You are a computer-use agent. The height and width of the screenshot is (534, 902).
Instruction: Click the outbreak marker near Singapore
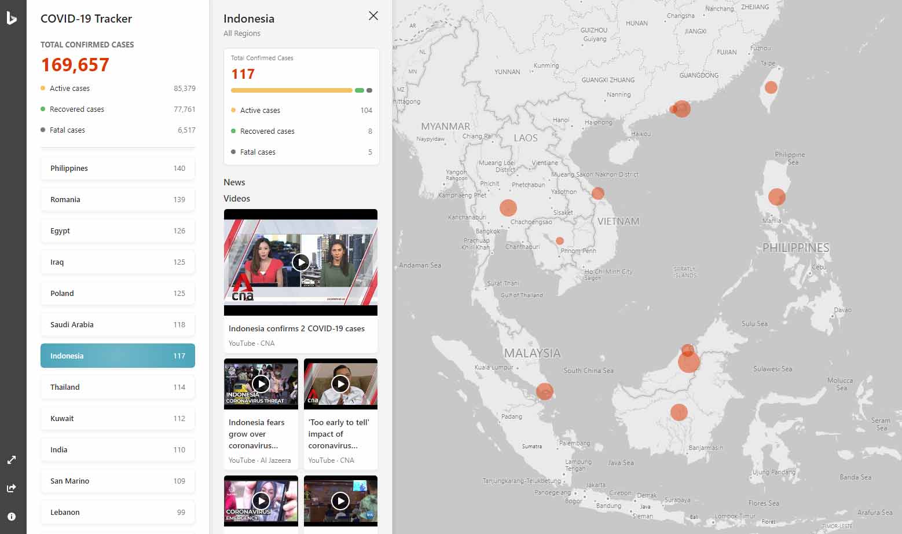click(545, 392)
